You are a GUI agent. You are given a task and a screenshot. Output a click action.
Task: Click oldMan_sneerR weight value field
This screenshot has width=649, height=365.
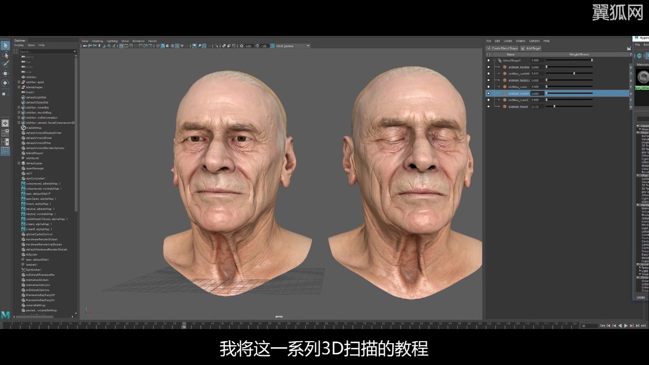coord(537,93)
